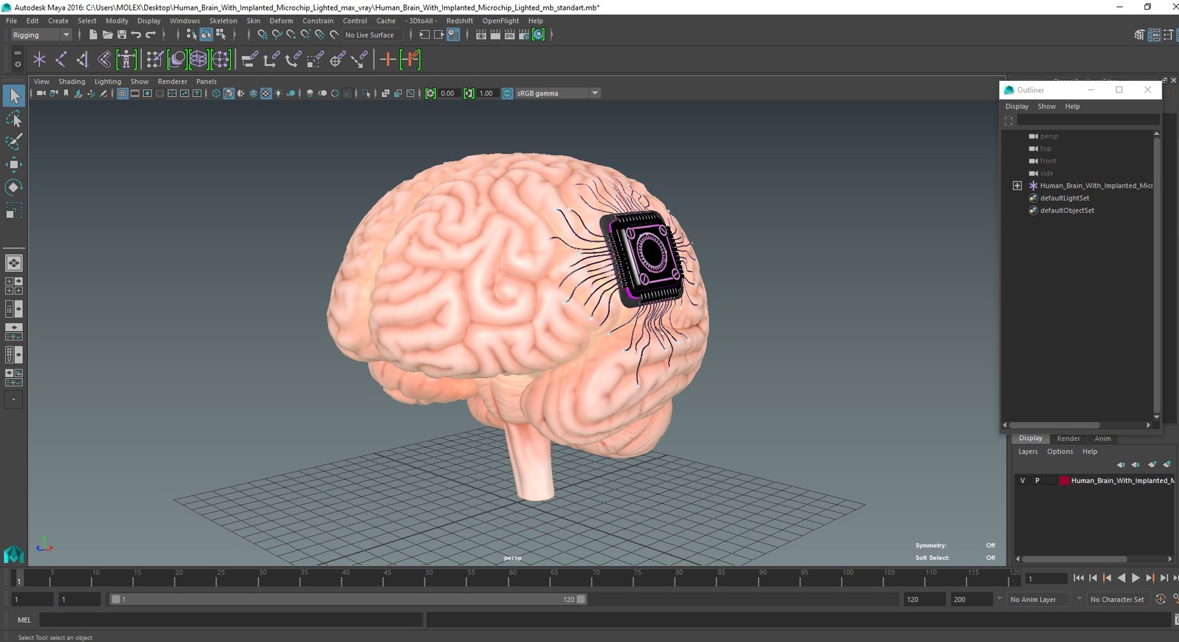Play animation forwards
This screenshot has width=1179, height=642.
pyautogui.click(x=1135, y=578)
